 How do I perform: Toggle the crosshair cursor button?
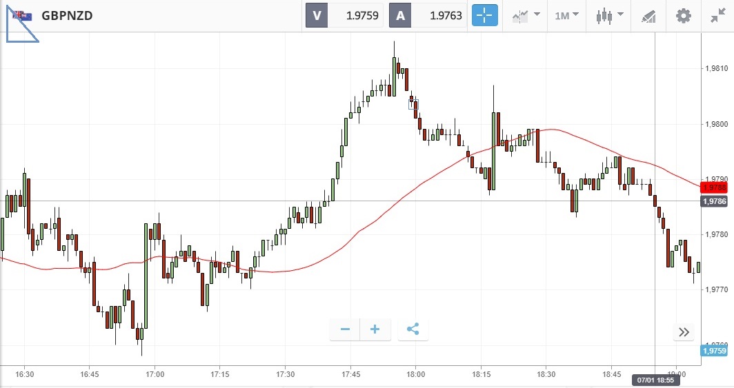[484, 15]
